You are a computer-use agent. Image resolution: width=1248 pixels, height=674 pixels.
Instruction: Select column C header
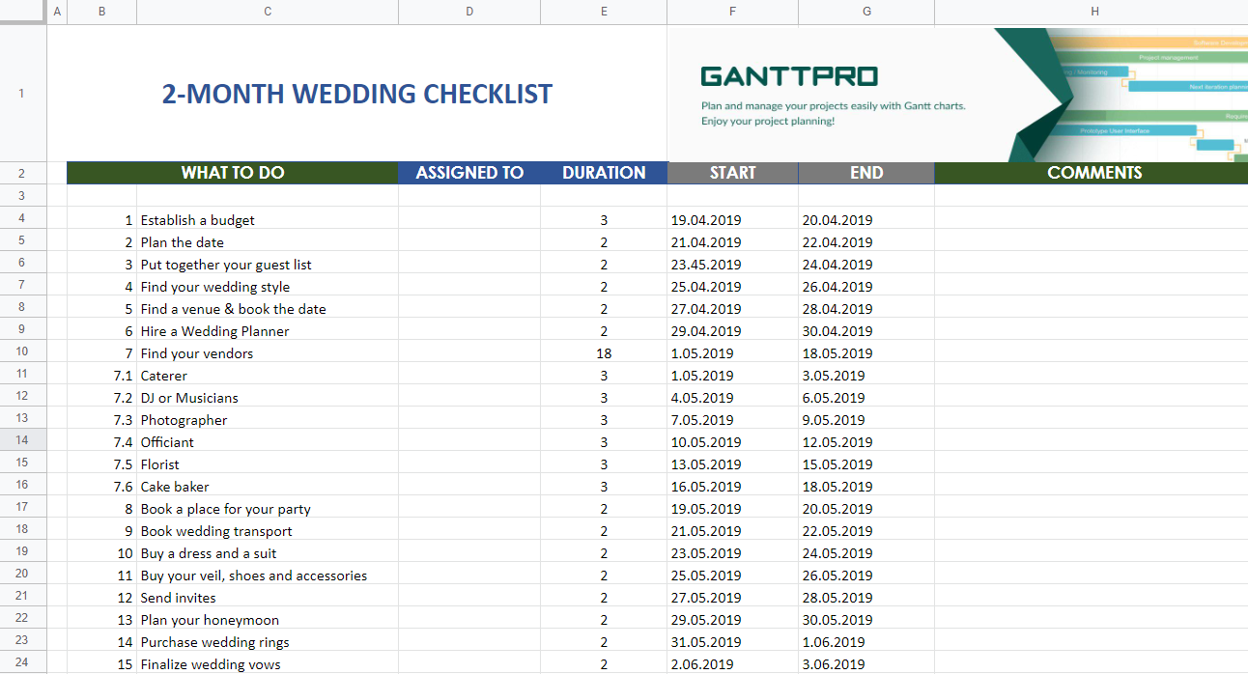click(268, 12)
